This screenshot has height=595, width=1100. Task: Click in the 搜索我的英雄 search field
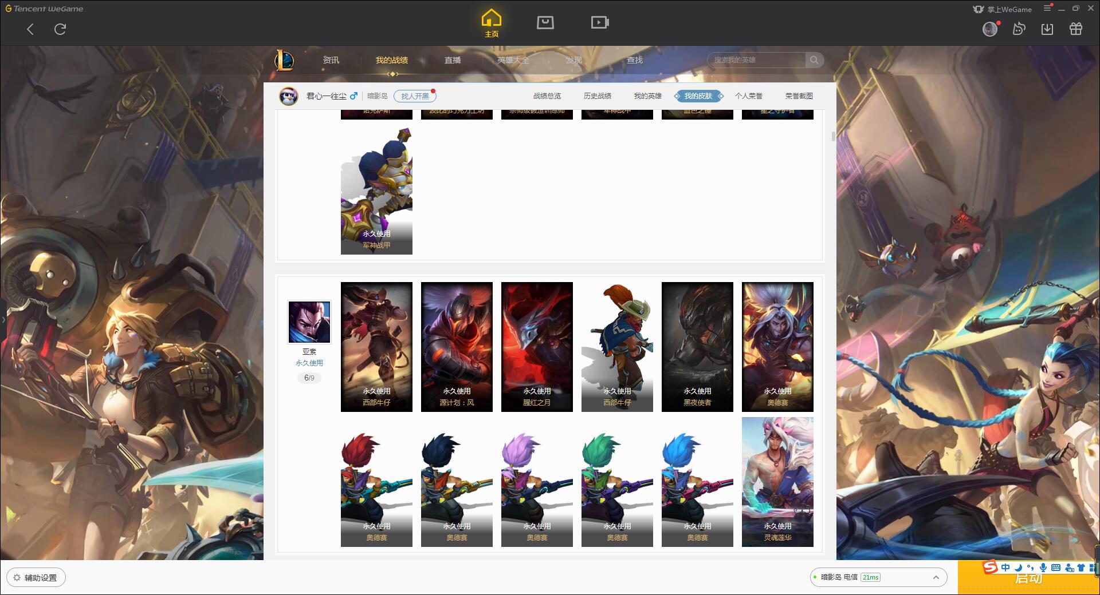coord(756,60)
